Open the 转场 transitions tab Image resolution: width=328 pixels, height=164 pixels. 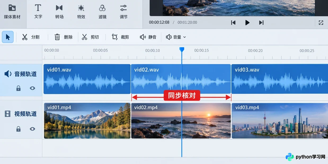[x=59, y=12]
